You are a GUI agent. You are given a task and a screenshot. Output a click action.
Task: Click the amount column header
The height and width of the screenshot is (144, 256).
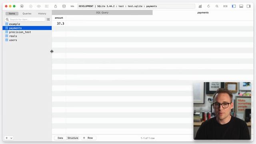tap(59, 18)
